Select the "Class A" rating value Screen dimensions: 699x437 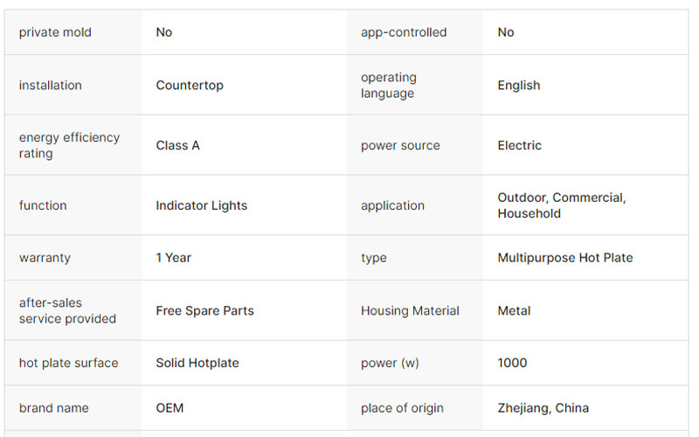pos(177,145)
